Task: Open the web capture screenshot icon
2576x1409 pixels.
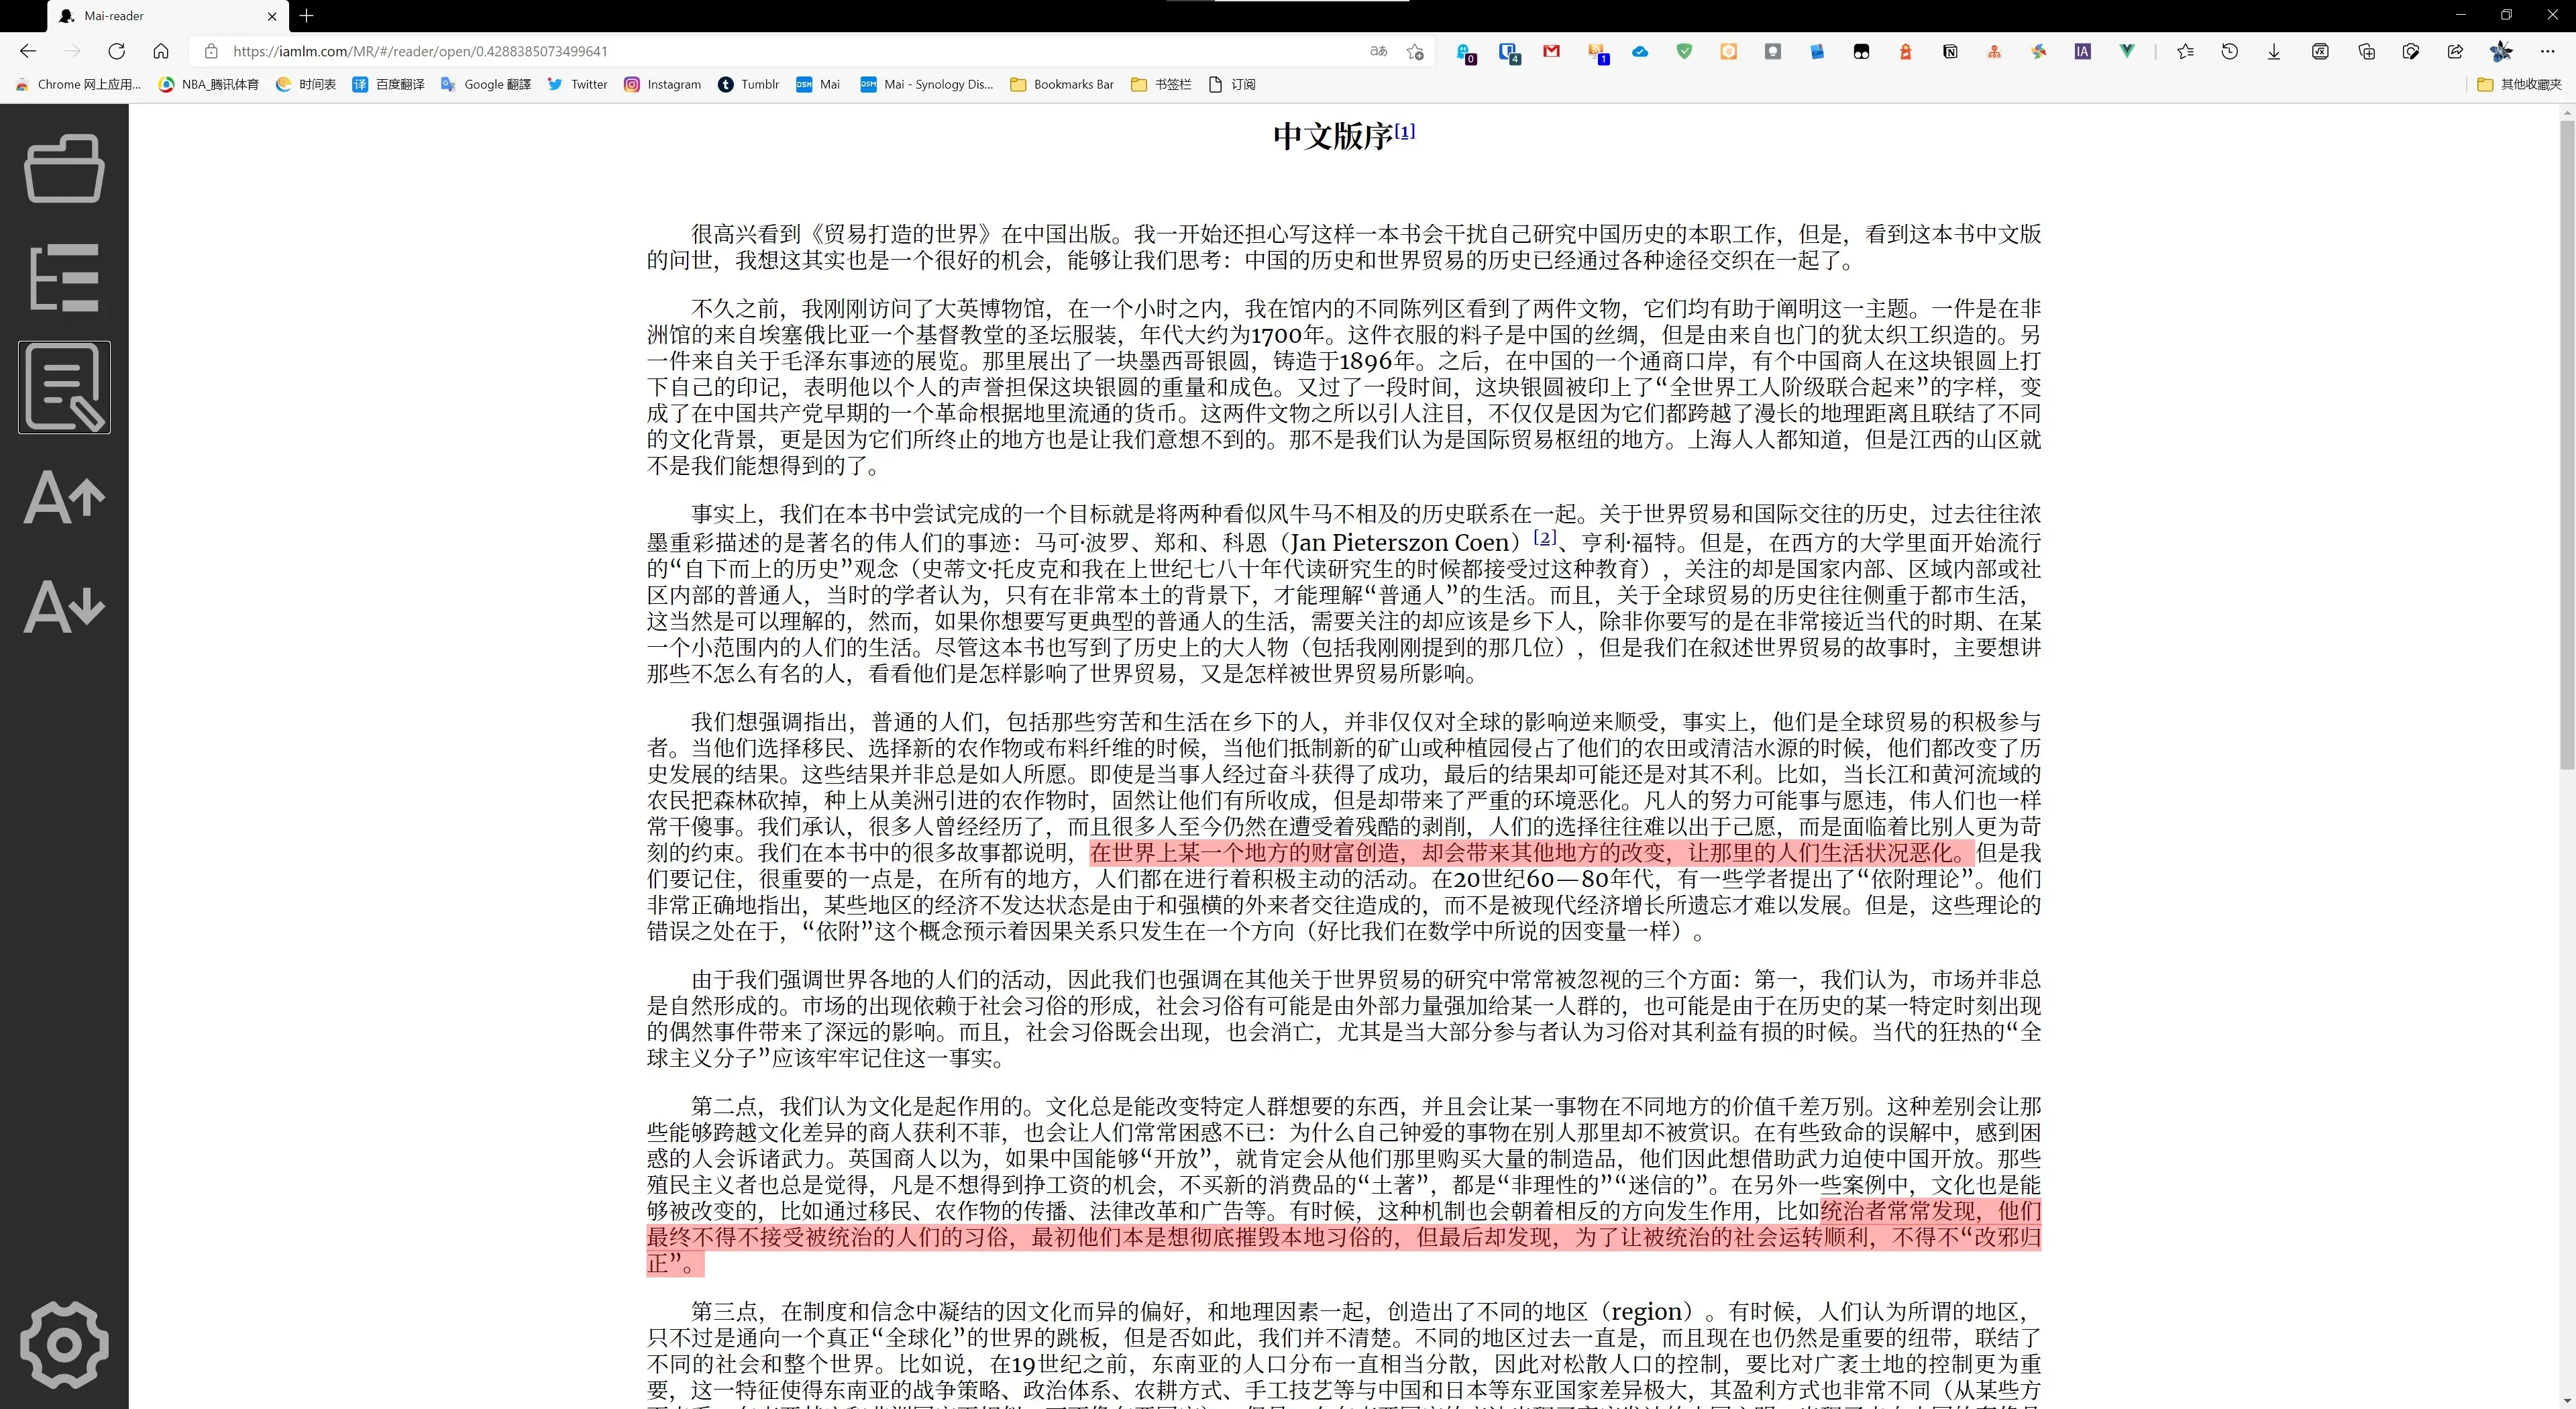Action: pos(2410,51)
